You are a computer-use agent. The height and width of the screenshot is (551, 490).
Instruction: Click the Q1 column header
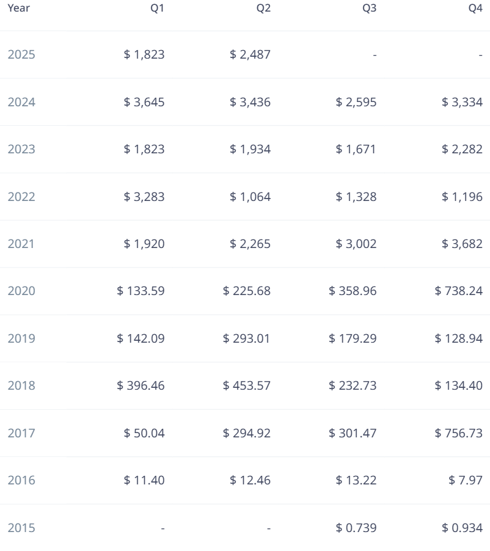[x=157, y=9]
